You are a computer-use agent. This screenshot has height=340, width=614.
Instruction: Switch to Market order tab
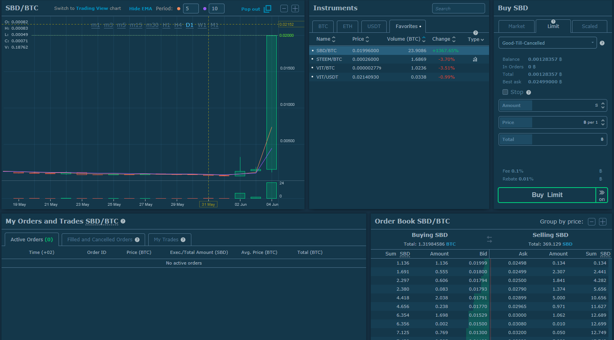click(516, 26)
